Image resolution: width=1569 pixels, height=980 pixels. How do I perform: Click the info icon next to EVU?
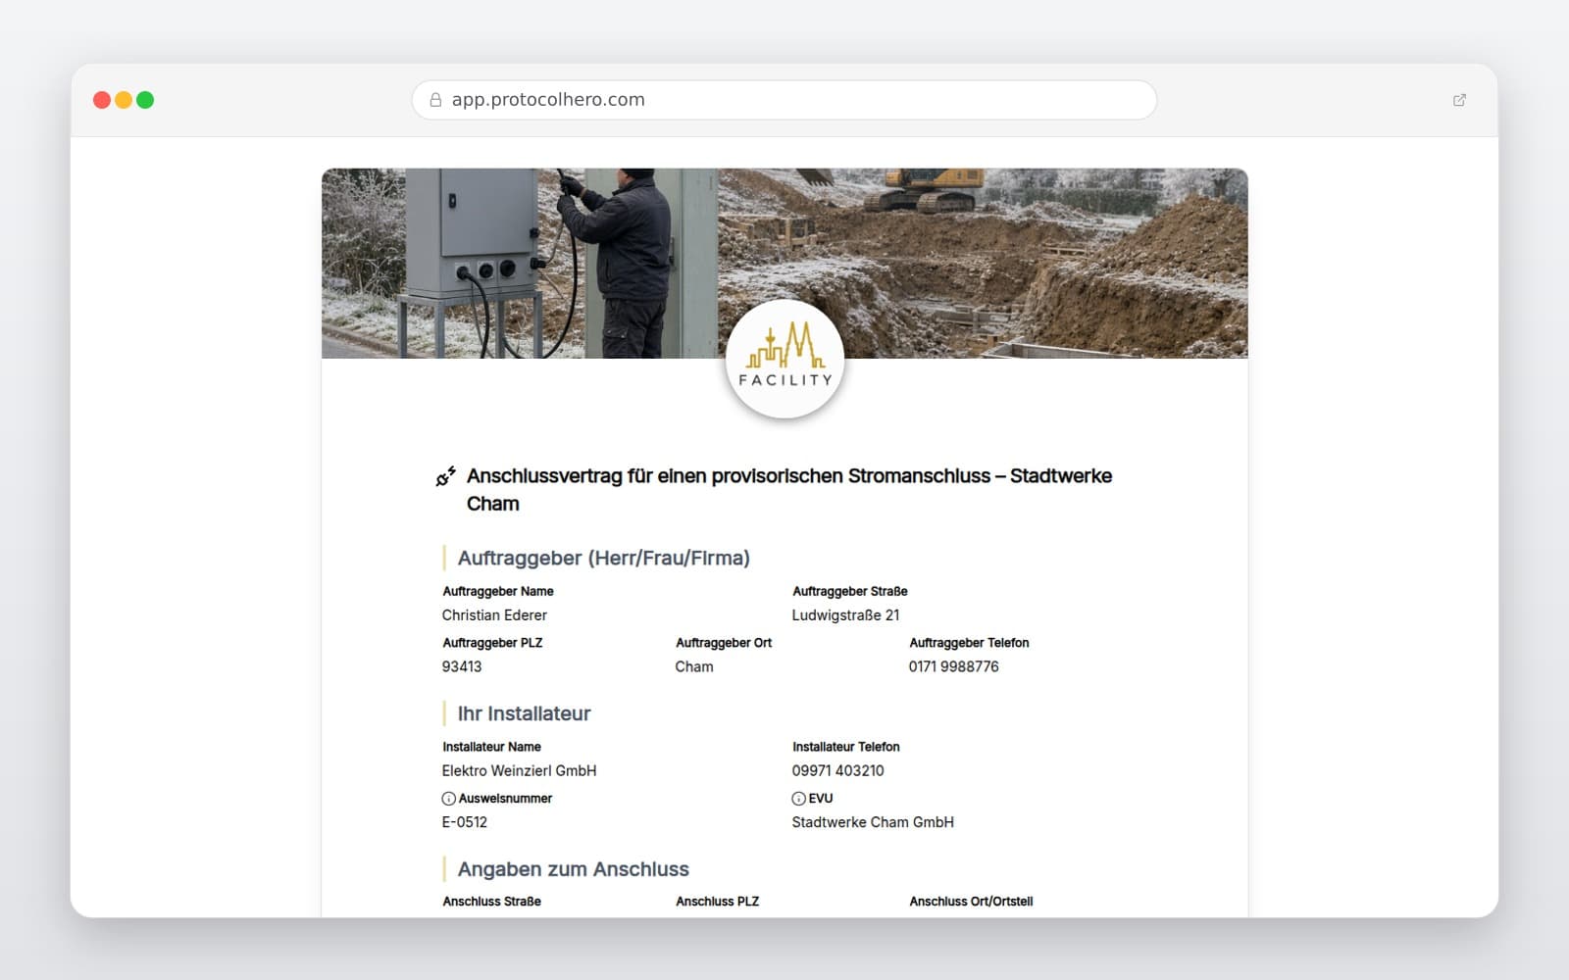point(798,799)
